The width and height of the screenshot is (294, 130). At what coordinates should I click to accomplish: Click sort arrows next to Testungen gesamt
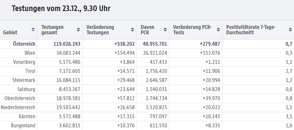click(x=78, y=30)
